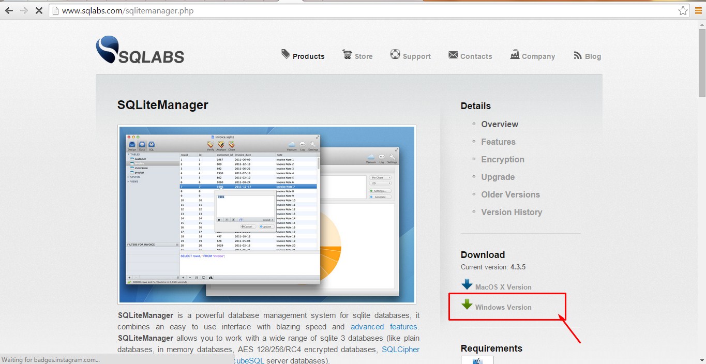Open the Features details link
The height and width of the screenshot is (364, 706).
pos(498,142)
